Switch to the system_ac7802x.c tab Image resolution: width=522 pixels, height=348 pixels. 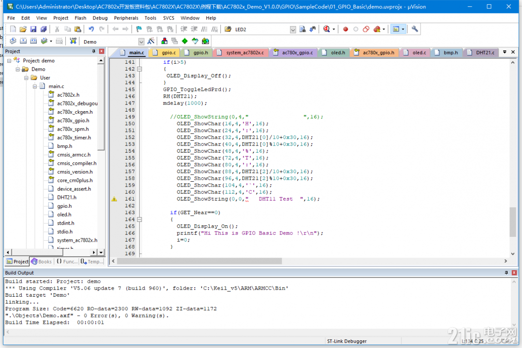coord(241,53)
